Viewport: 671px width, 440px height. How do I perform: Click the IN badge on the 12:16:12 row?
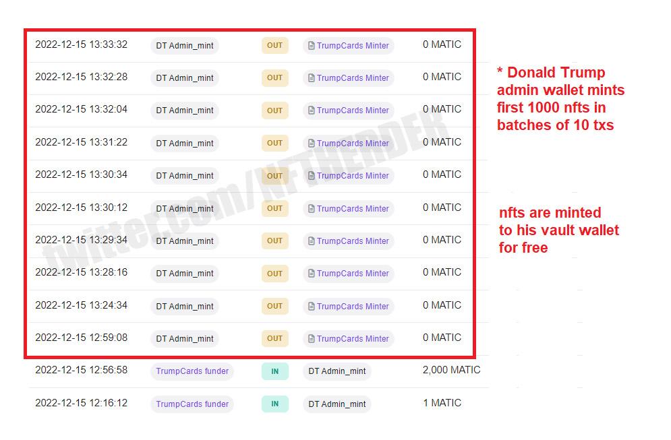coord(274,404)
